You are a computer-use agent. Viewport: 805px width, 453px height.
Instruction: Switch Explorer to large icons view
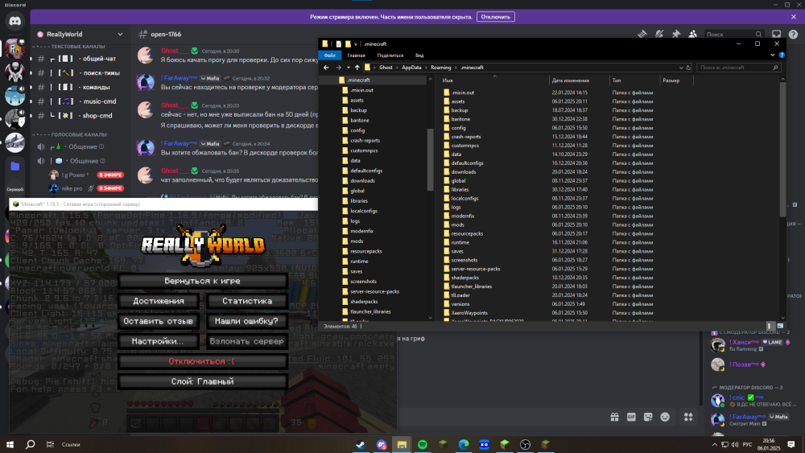pyautogui.click(x=780, y=326)
